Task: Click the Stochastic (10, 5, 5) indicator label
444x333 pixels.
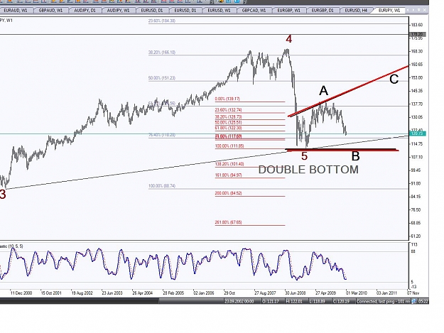Action: (11, 246)
